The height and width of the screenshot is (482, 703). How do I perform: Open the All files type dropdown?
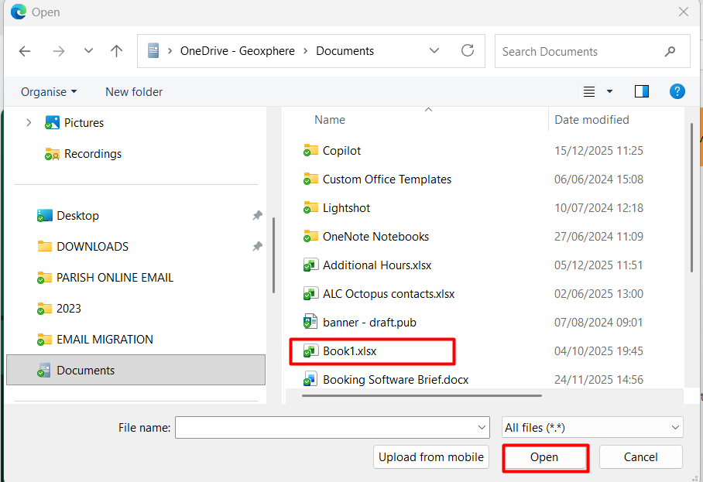click(x=592, y=427)
